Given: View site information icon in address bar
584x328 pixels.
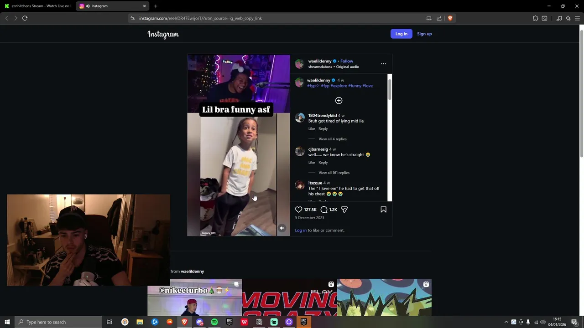Looking at the screenshot, I should click(x=132, y=18).
